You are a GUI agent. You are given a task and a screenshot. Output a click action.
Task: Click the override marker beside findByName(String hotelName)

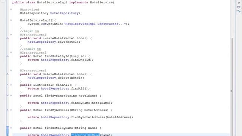pos(8,96)
